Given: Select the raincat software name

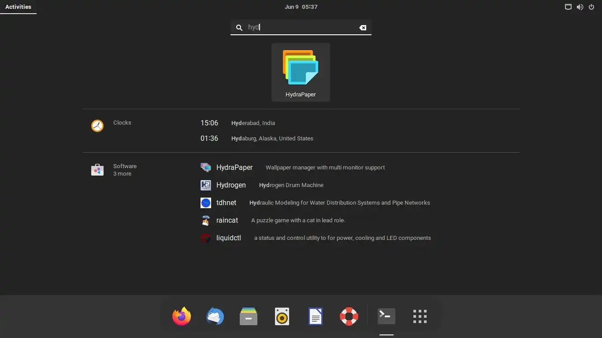Looking at the screenshot, I should (227, 220).
